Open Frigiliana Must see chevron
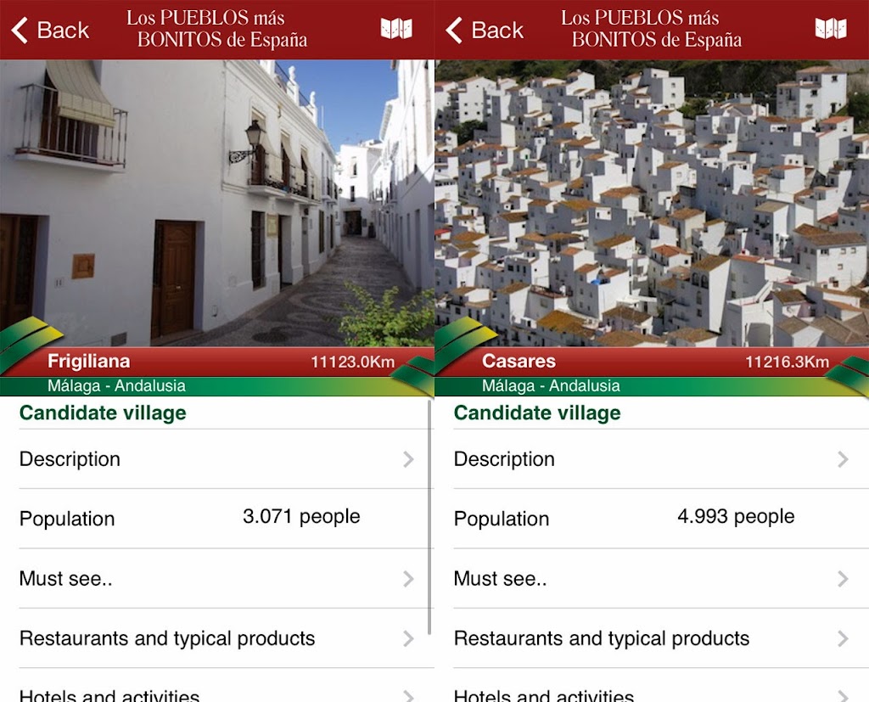869x702 pixels. pos(408,579)
